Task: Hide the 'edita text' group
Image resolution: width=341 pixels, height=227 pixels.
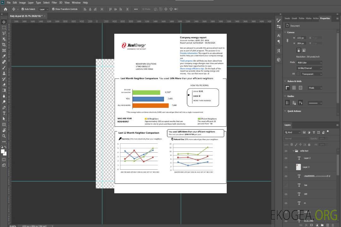Action: [286, 151]
